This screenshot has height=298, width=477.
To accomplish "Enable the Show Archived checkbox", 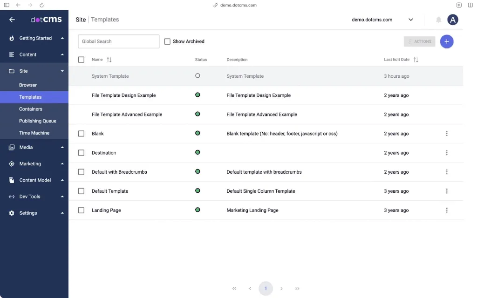I will [167, 41].
